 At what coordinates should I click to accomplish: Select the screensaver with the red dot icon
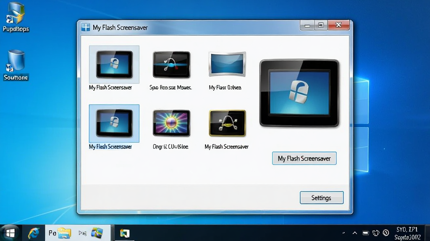pos(171,64)
